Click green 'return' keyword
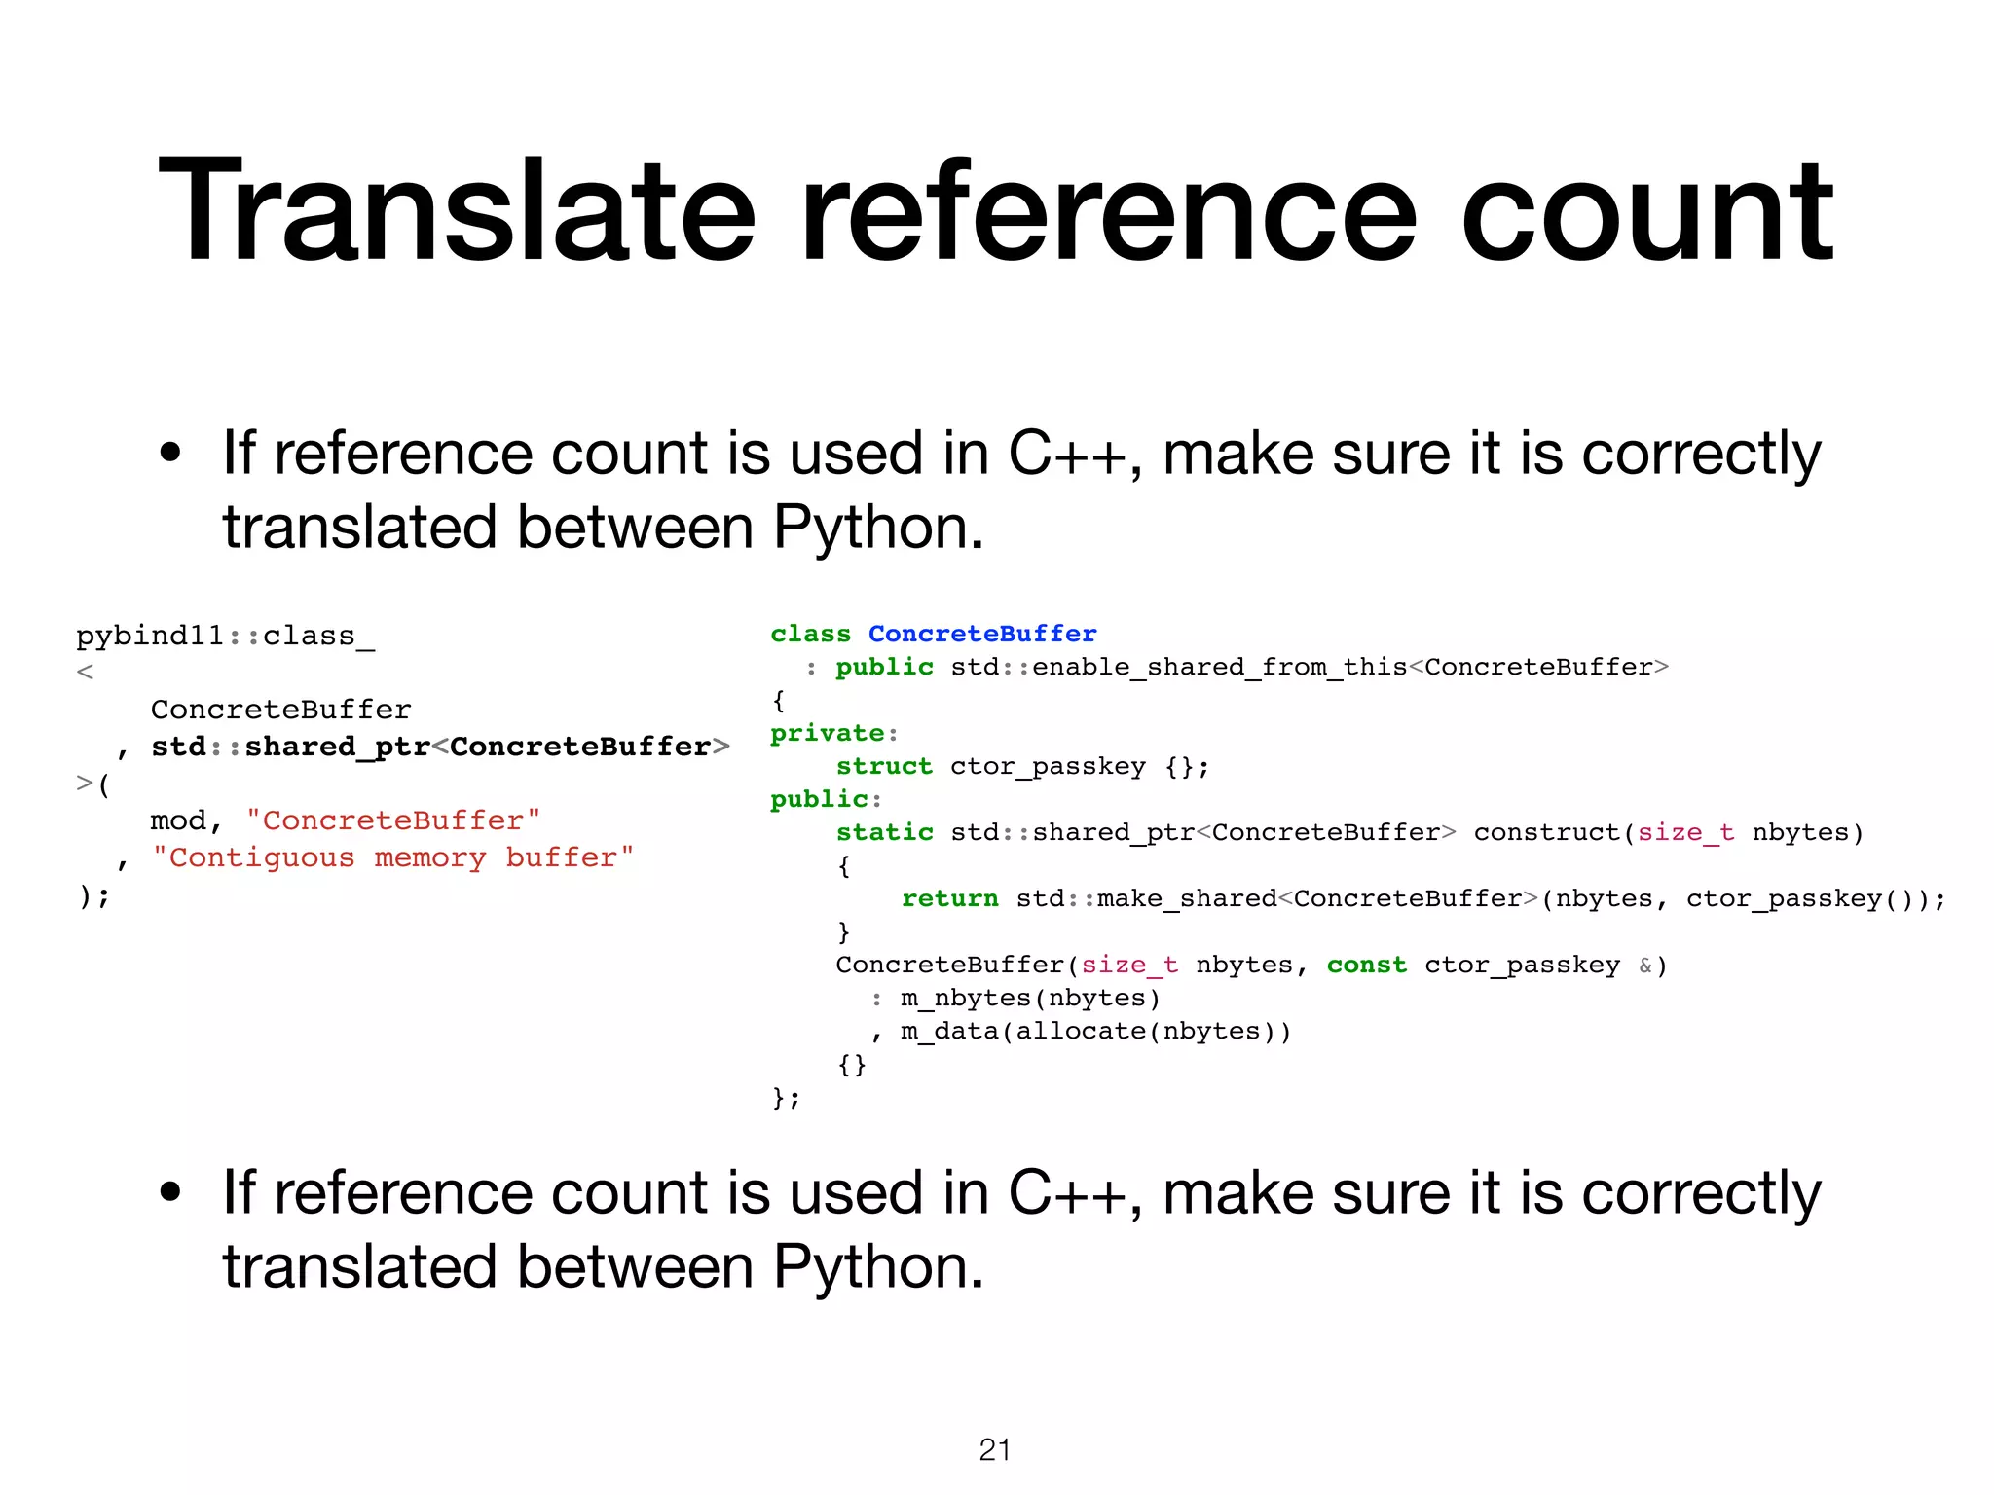 (x=949, y=898)
